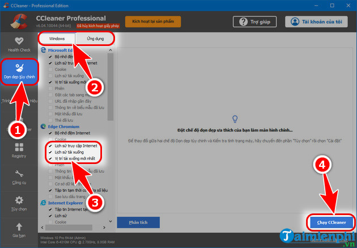
Task: Enable Thẻ đã lưu checkbox
Action: tap(50, 120)
